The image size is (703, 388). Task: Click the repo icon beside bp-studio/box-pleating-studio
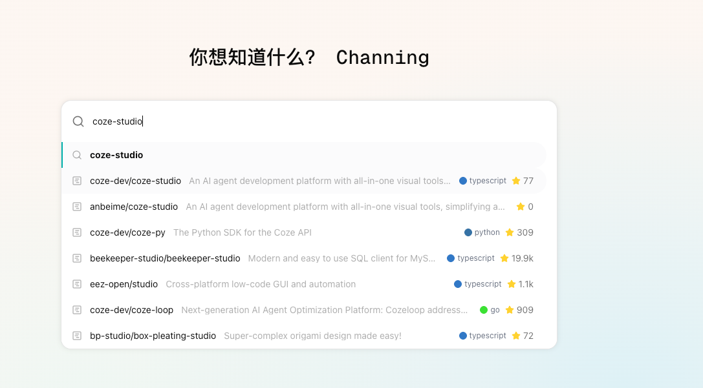pos(77,336)
